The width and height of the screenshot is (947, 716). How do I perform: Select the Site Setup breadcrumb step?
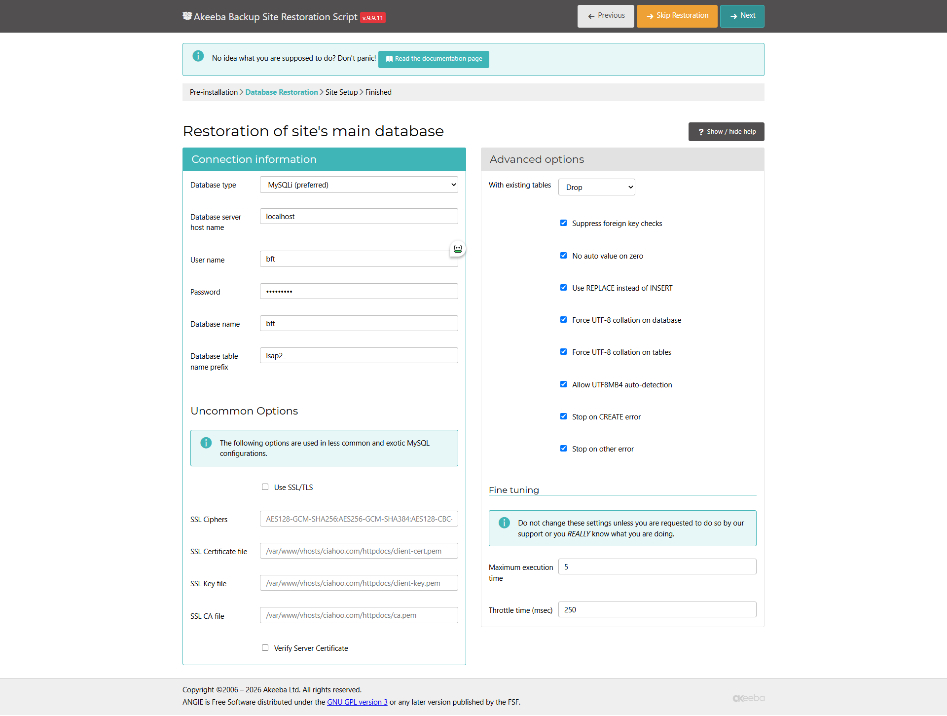pyautogui.click(x=341, y=92)
